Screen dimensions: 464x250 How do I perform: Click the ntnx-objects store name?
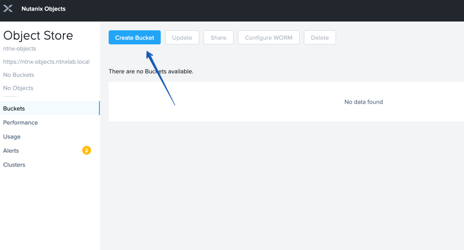19,48
